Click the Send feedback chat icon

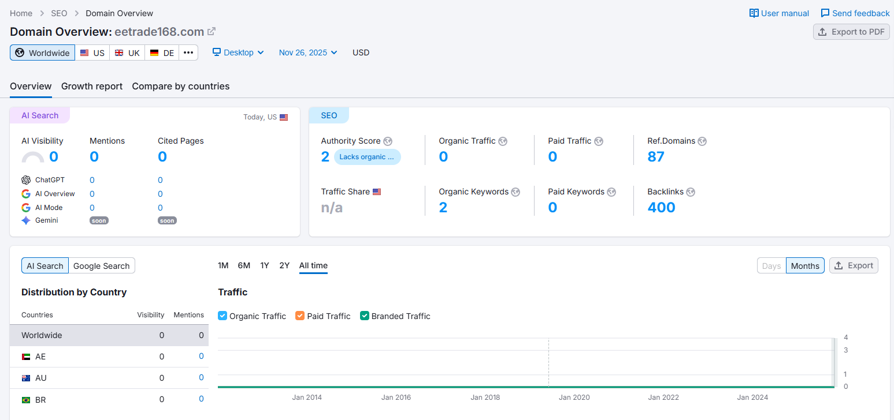coord(825,13)
